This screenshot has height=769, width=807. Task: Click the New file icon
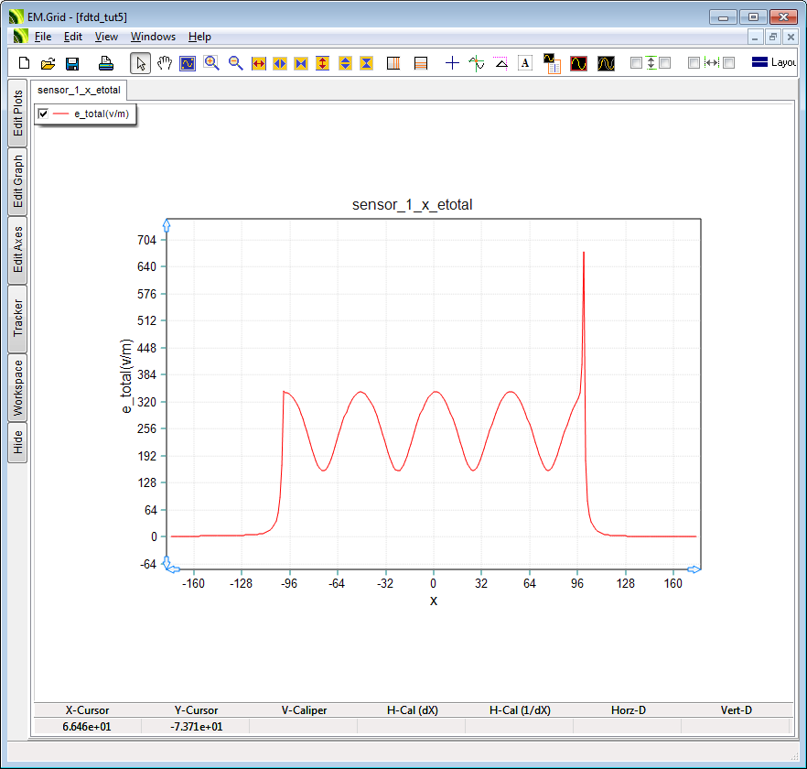(x=25, y=63)
